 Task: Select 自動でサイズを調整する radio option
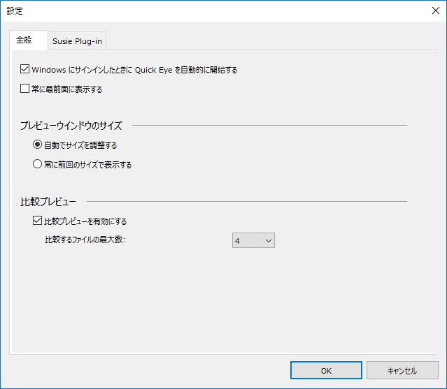(37, 145)
